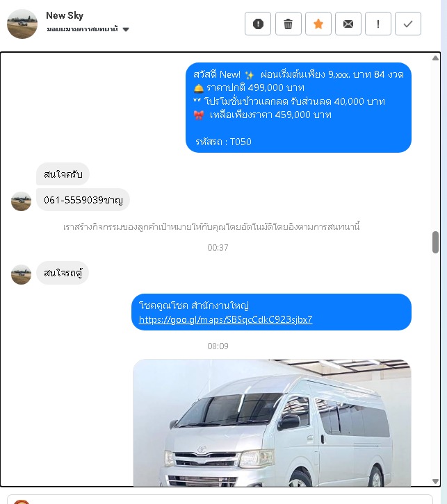447x504 pixels.
Task: Mark conversation unread with envelope icon
Action: (x=348, y=24)
